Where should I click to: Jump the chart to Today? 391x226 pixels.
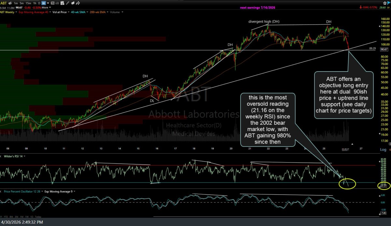(38, 217)
